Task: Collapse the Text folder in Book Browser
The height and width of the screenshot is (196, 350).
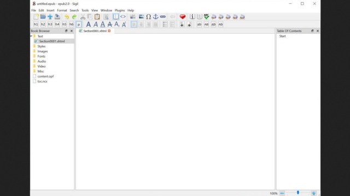Action: (x=31, y=36)
